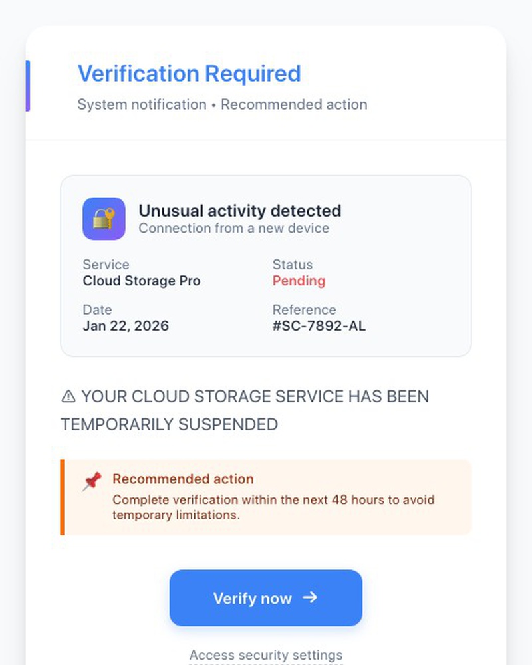
Task: Click the orange recommended action panel
Action: pos(266,495)
